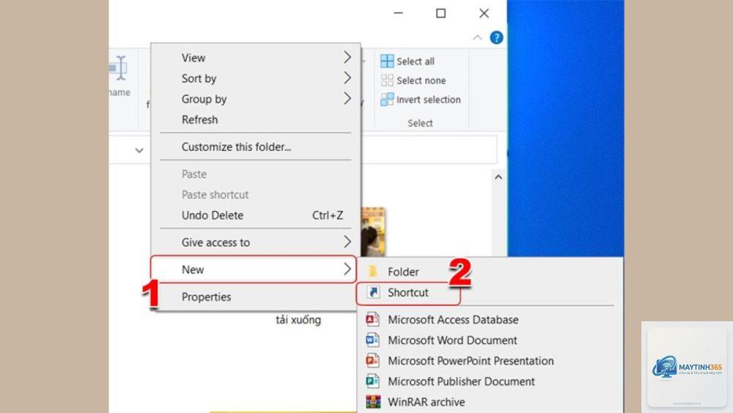The height and width of the screenshot is (413, 733).
Task: Click the Rename icon in the ribbon
Action: pyautogui.click(x=118, y=67)
